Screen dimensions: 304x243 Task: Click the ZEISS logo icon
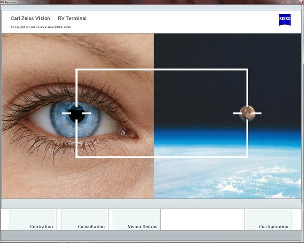tap(285, 20)
